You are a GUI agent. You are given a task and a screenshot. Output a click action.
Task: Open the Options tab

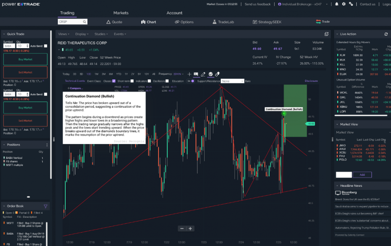pos(184,22)
